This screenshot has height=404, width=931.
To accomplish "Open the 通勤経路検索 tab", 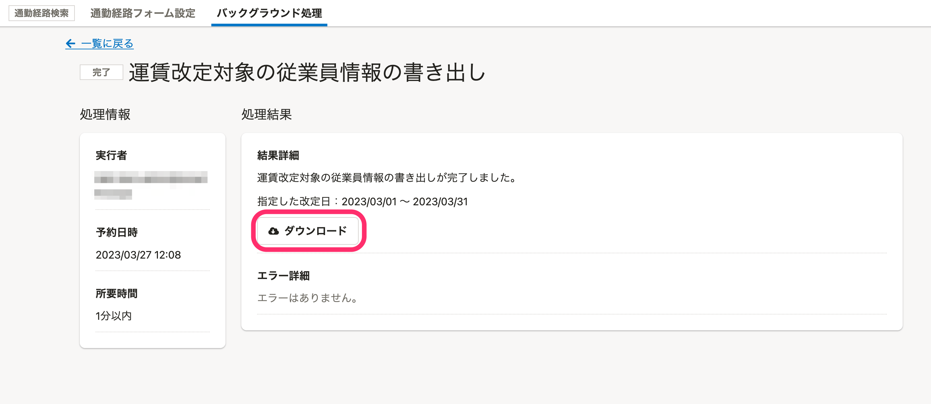I will (x=42, y=13).
